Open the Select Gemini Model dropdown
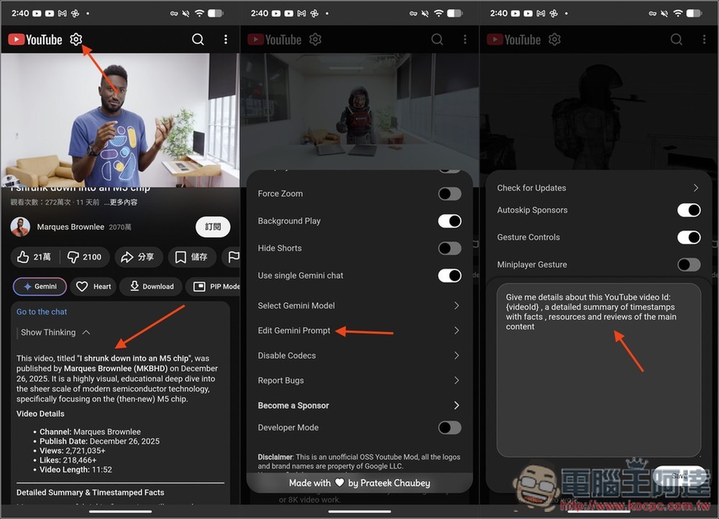Image resolution: width=719 pixels, height=519 pixels. tap(296, 305)
